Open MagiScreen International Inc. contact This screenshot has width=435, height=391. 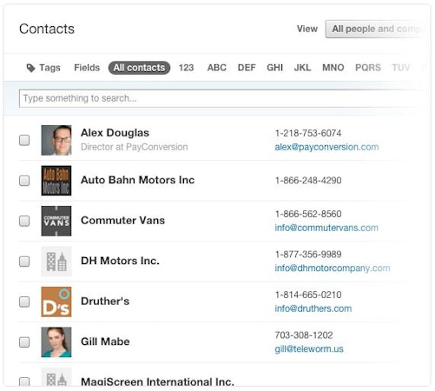tap(157, 381)
